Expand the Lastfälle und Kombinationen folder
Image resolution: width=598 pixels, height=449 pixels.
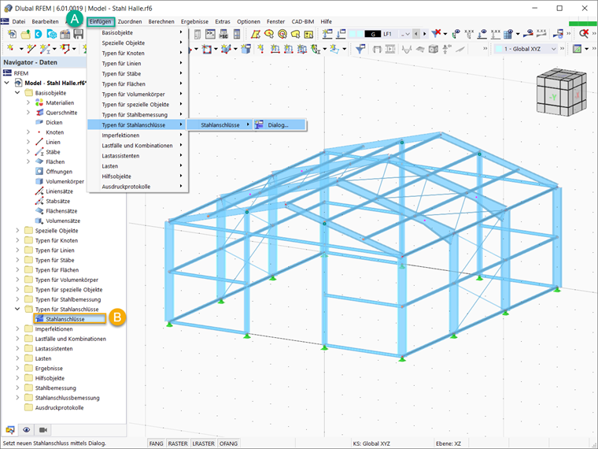(x=17, y=339)
